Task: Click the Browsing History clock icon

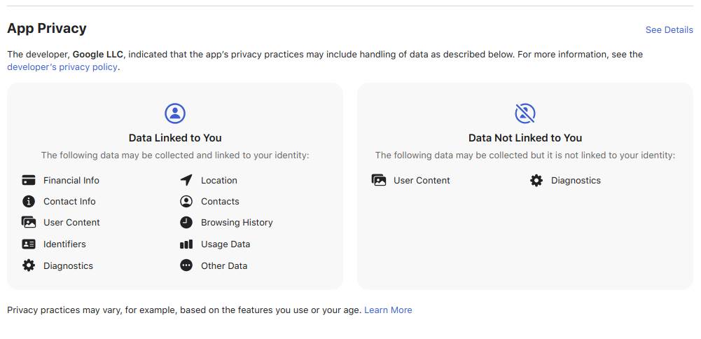Action: click(186, 222)
